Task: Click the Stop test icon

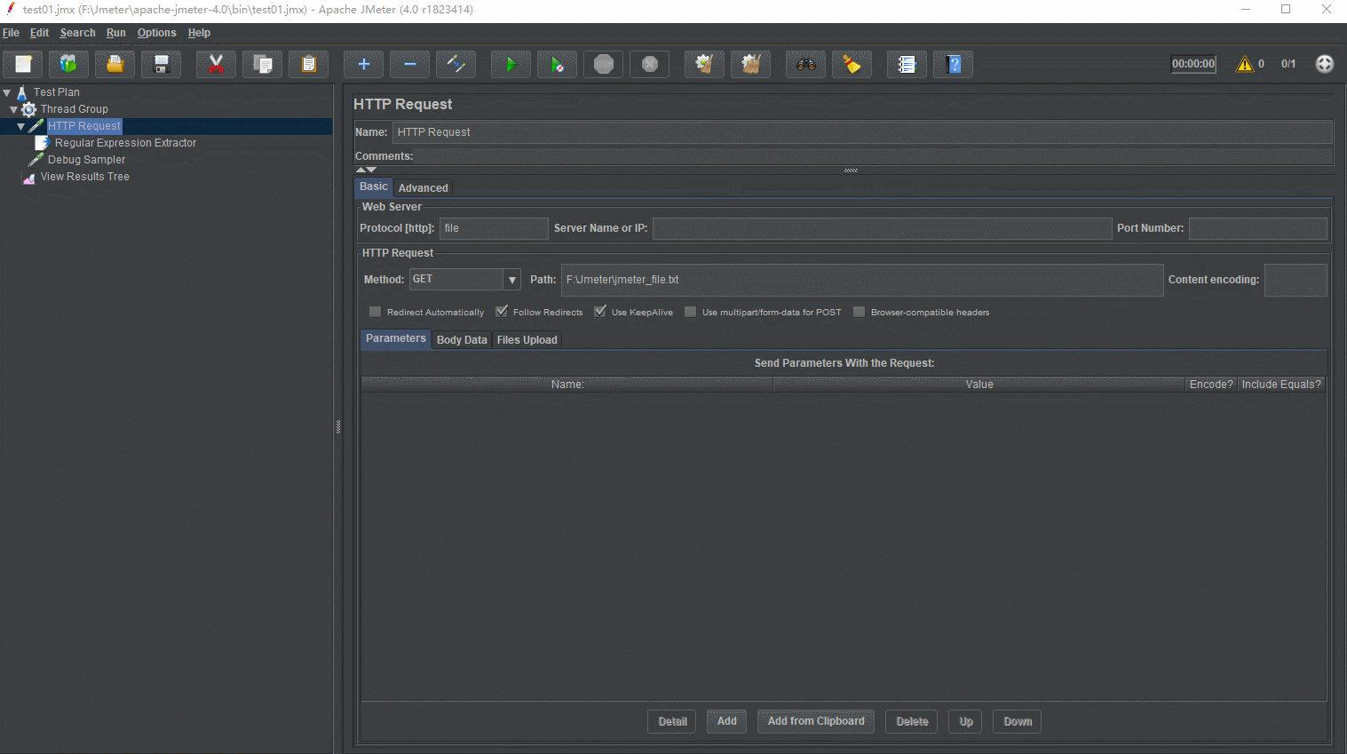Action: tap(603, 64)
